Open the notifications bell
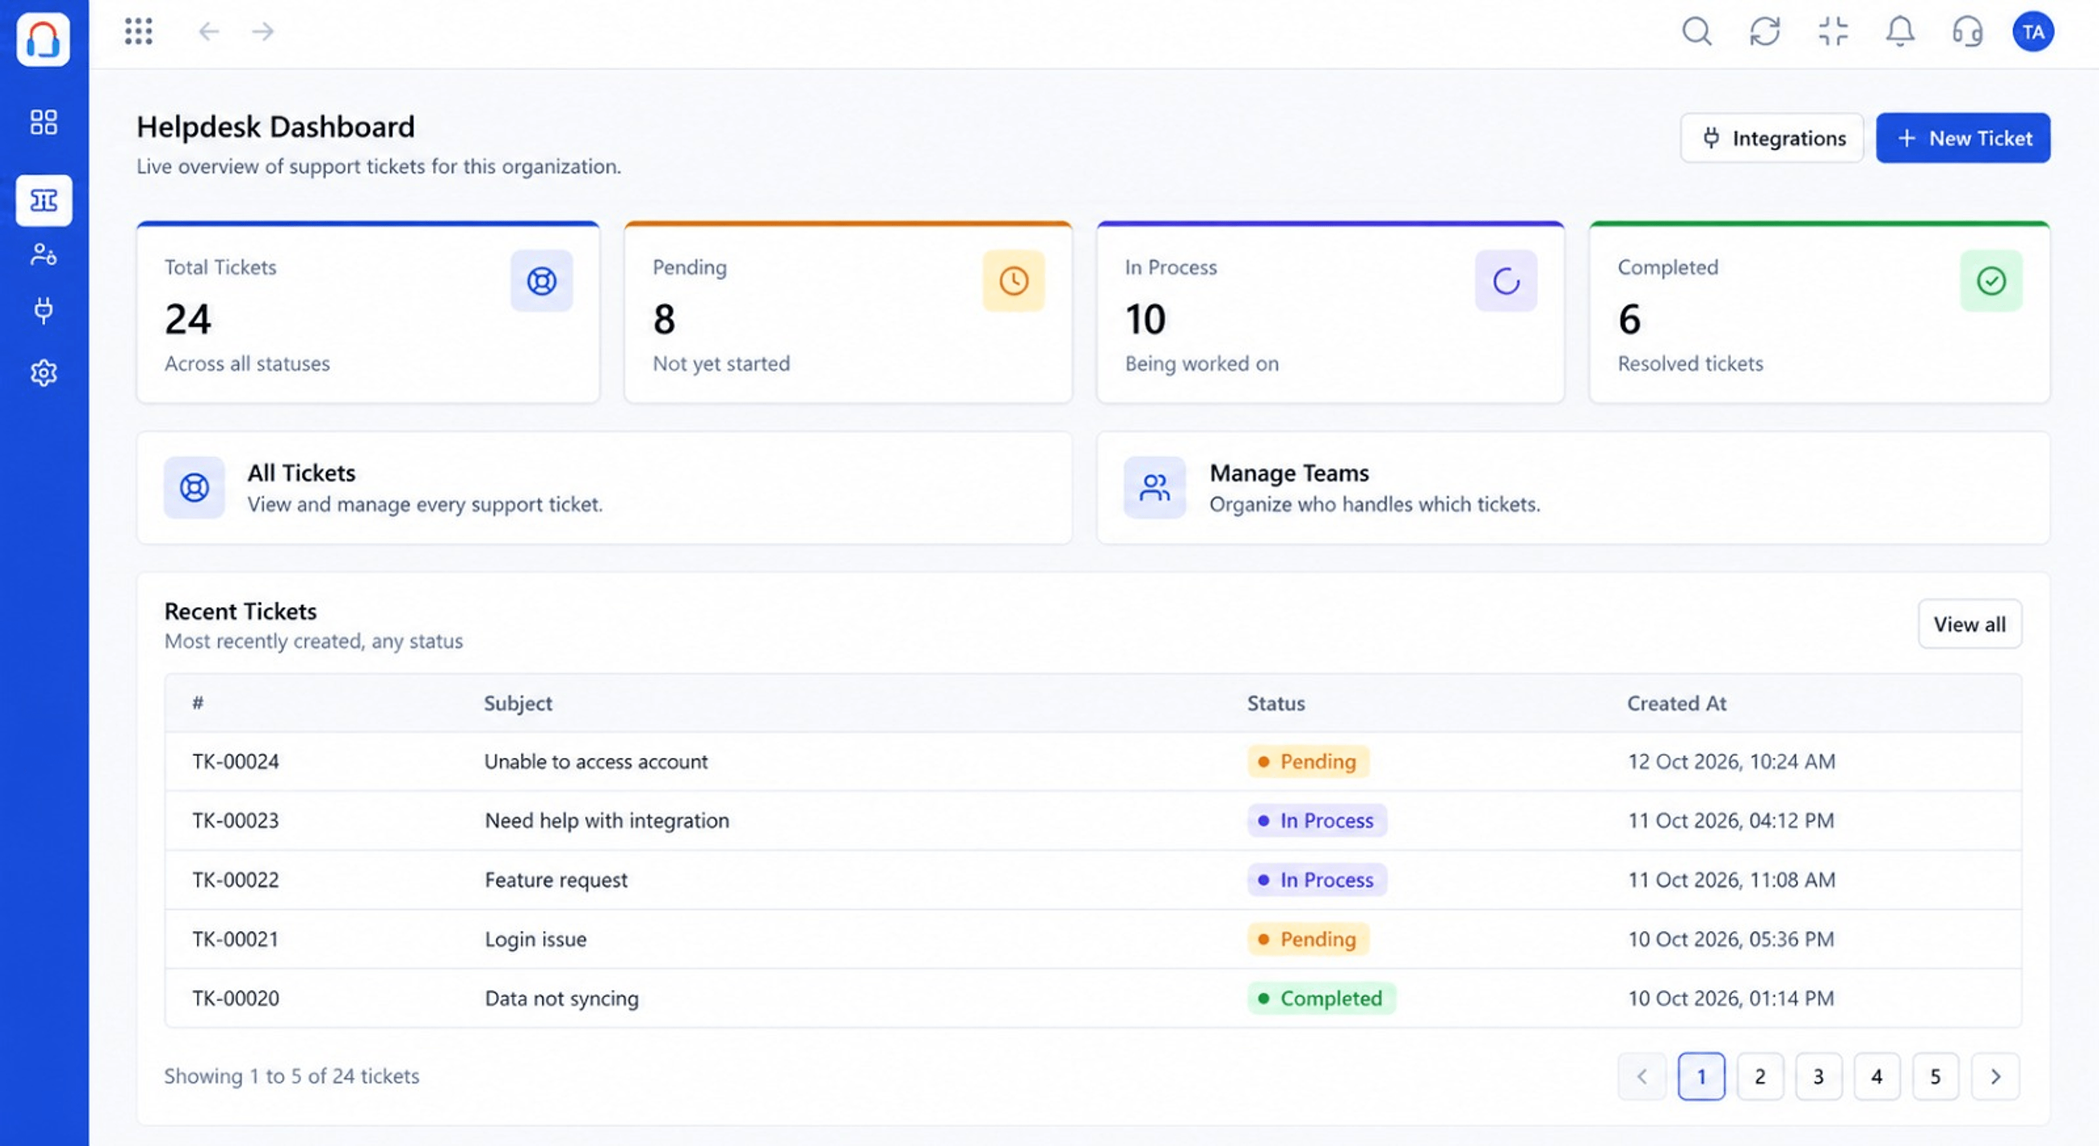Viewport: 2099px width, 1146px height. [1900, 31]
